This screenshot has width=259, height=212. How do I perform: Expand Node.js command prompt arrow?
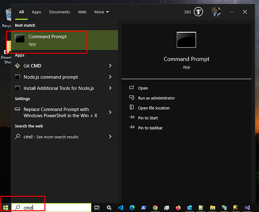(x=110, y=77)
